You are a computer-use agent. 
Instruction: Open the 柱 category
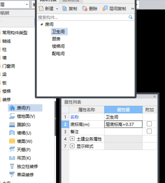coord(4,50)
